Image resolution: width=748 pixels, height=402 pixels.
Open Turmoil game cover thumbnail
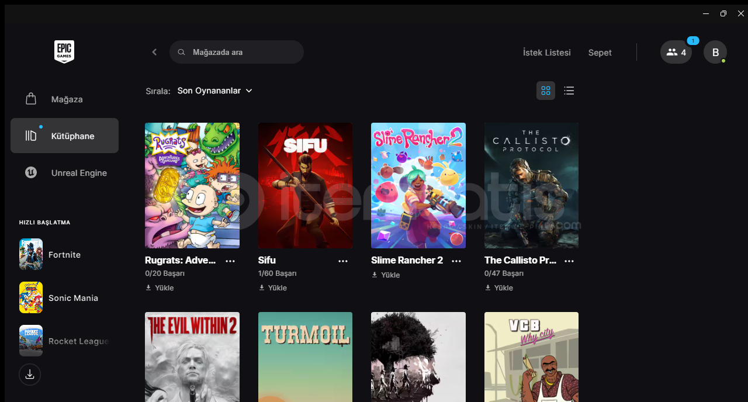tap(305, 357)
